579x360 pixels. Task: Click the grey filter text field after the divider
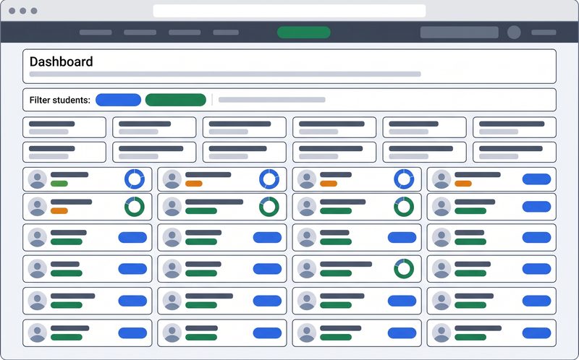pyautogui.click(x=272, y=100)
